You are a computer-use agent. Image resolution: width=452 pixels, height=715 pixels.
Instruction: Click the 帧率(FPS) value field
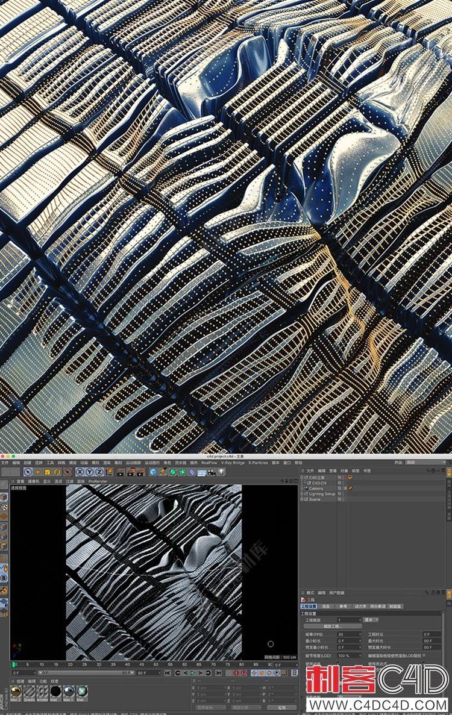(x=349, y=634)
